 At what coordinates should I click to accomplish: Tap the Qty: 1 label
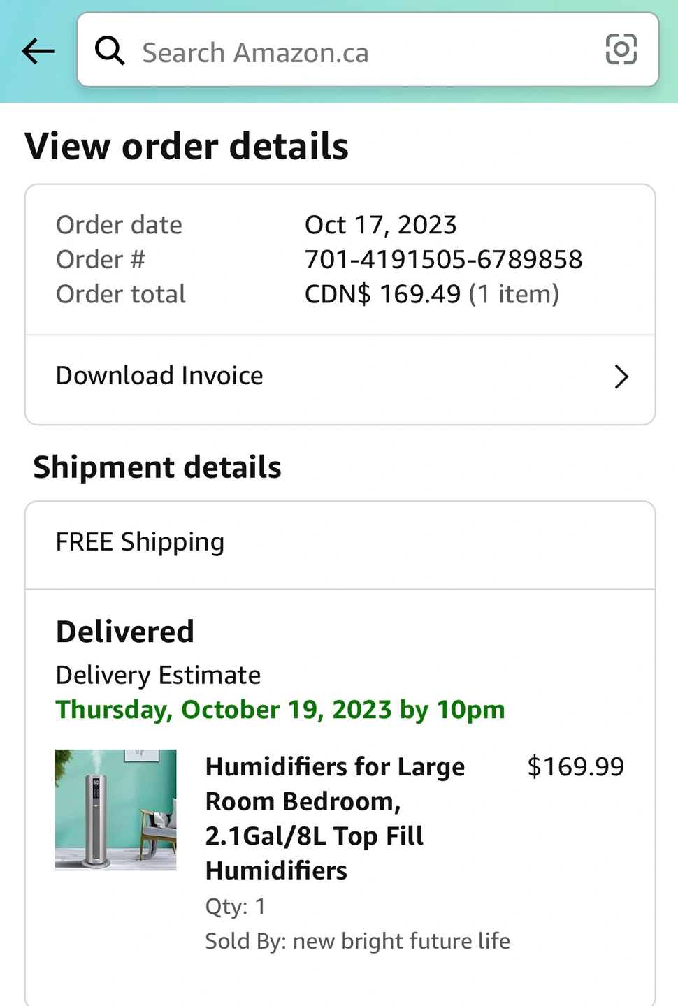[x=235, y=907]
